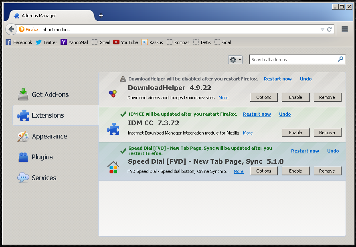Open a new tab with plus button

coord(101,16)
